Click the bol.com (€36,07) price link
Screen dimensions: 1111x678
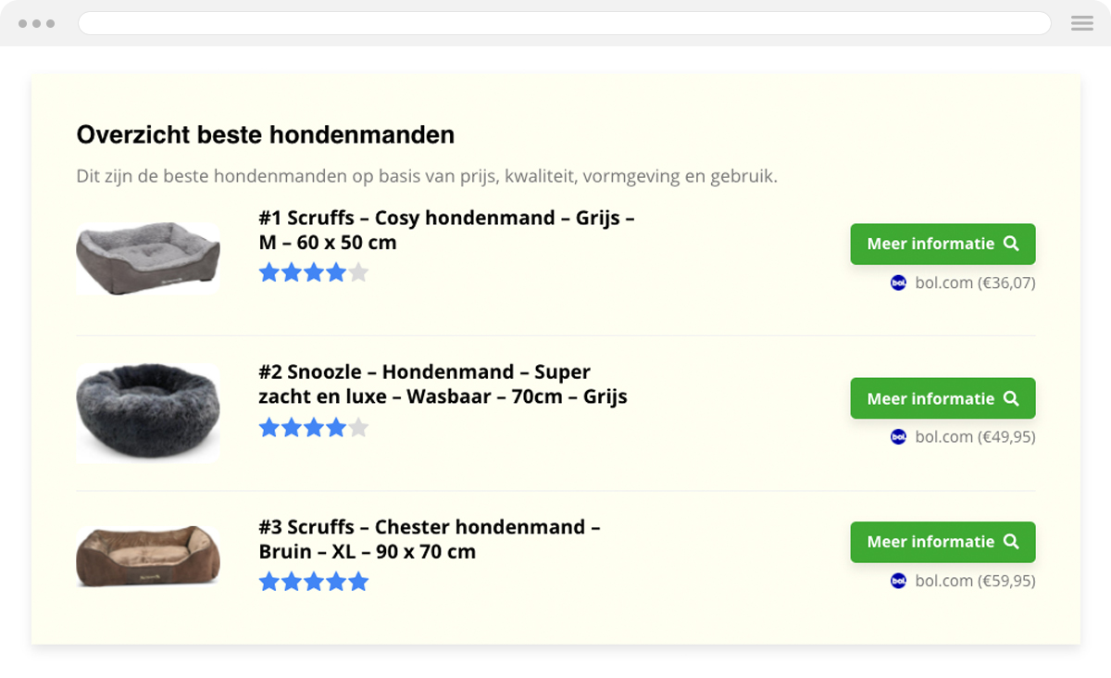click(x=975, y=282)
